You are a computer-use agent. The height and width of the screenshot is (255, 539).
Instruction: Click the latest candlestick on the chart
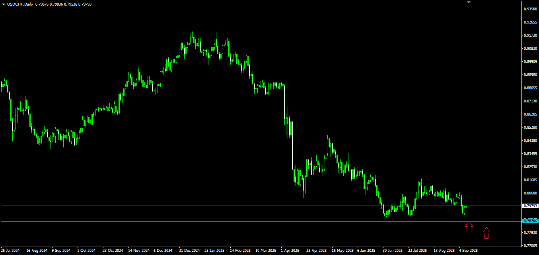point(466,207)
